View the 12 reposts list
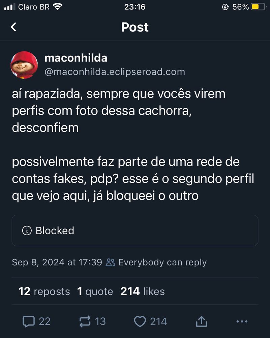 [44, 291]
